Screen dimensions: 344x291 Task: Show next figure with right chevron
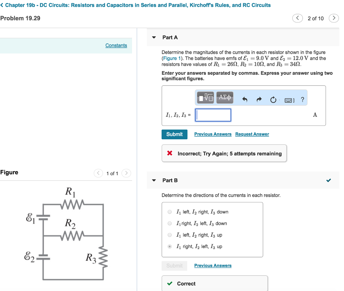(126, 173)
